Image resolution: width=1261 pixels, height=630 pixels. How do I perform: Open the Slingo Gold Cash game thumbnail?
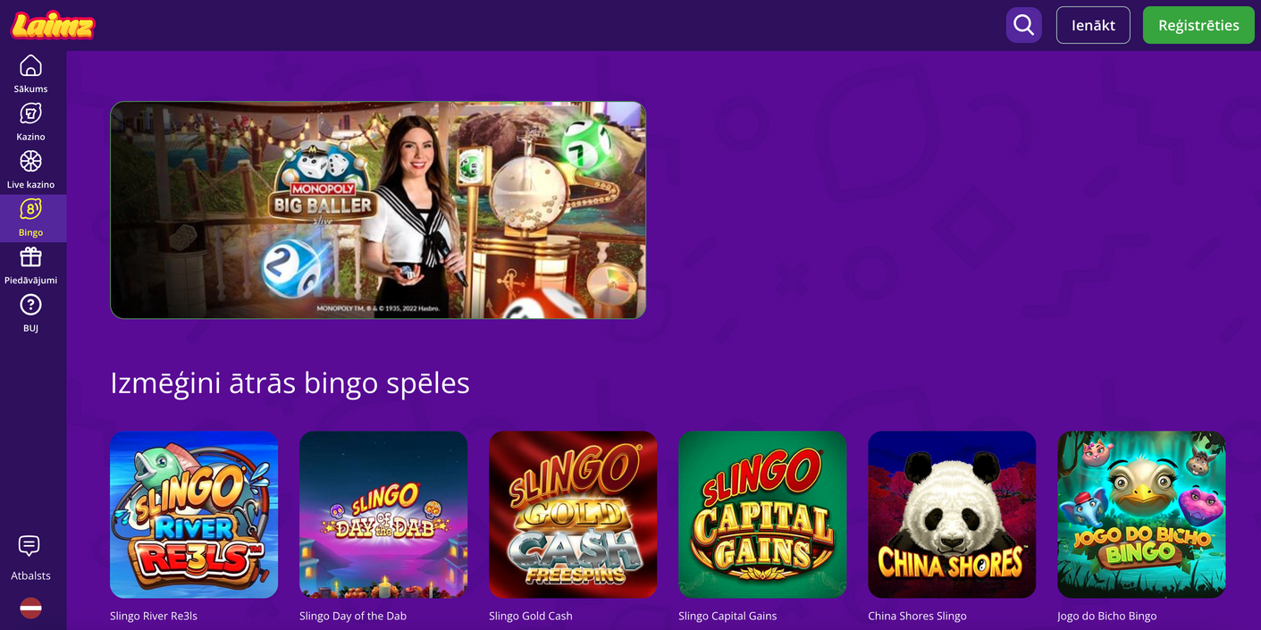coord(573,515)
